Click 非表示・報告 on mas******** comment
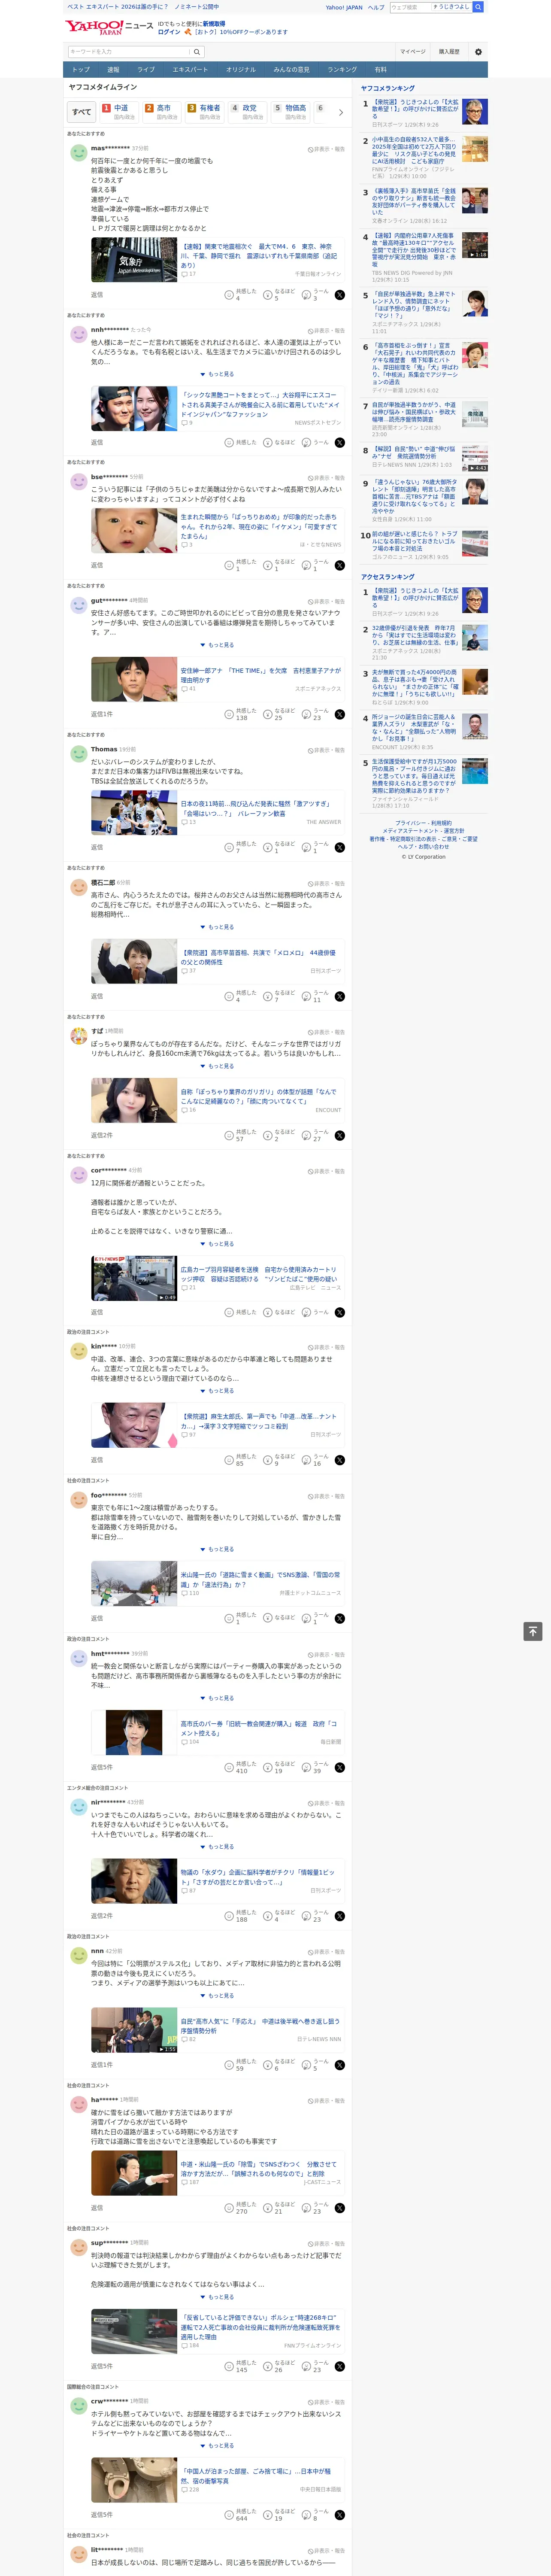This screenshot has height=2576, width=551. [x=326, y=149]
